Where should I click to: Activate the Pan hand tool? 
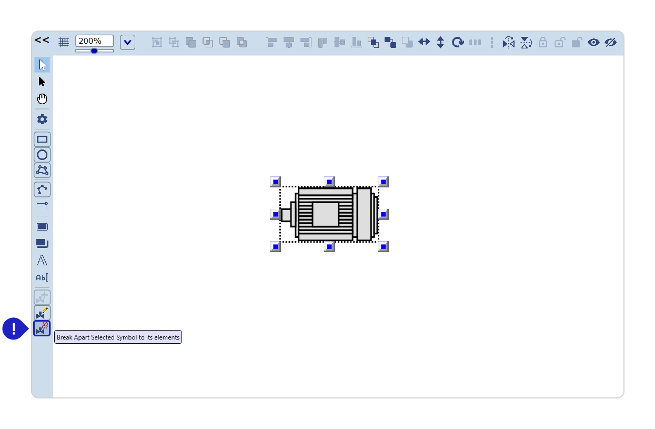[x=42, y=99]
